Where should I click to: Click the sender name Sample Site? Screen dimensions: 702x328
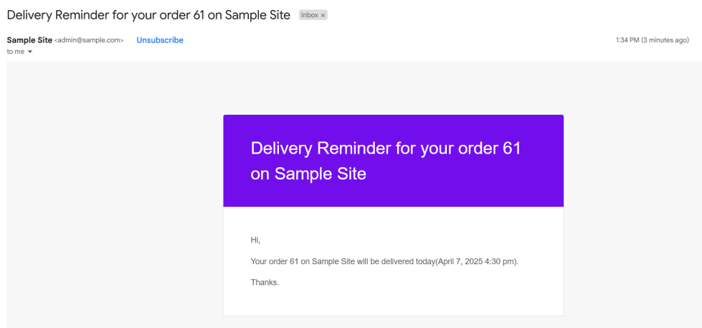point(29,40)
